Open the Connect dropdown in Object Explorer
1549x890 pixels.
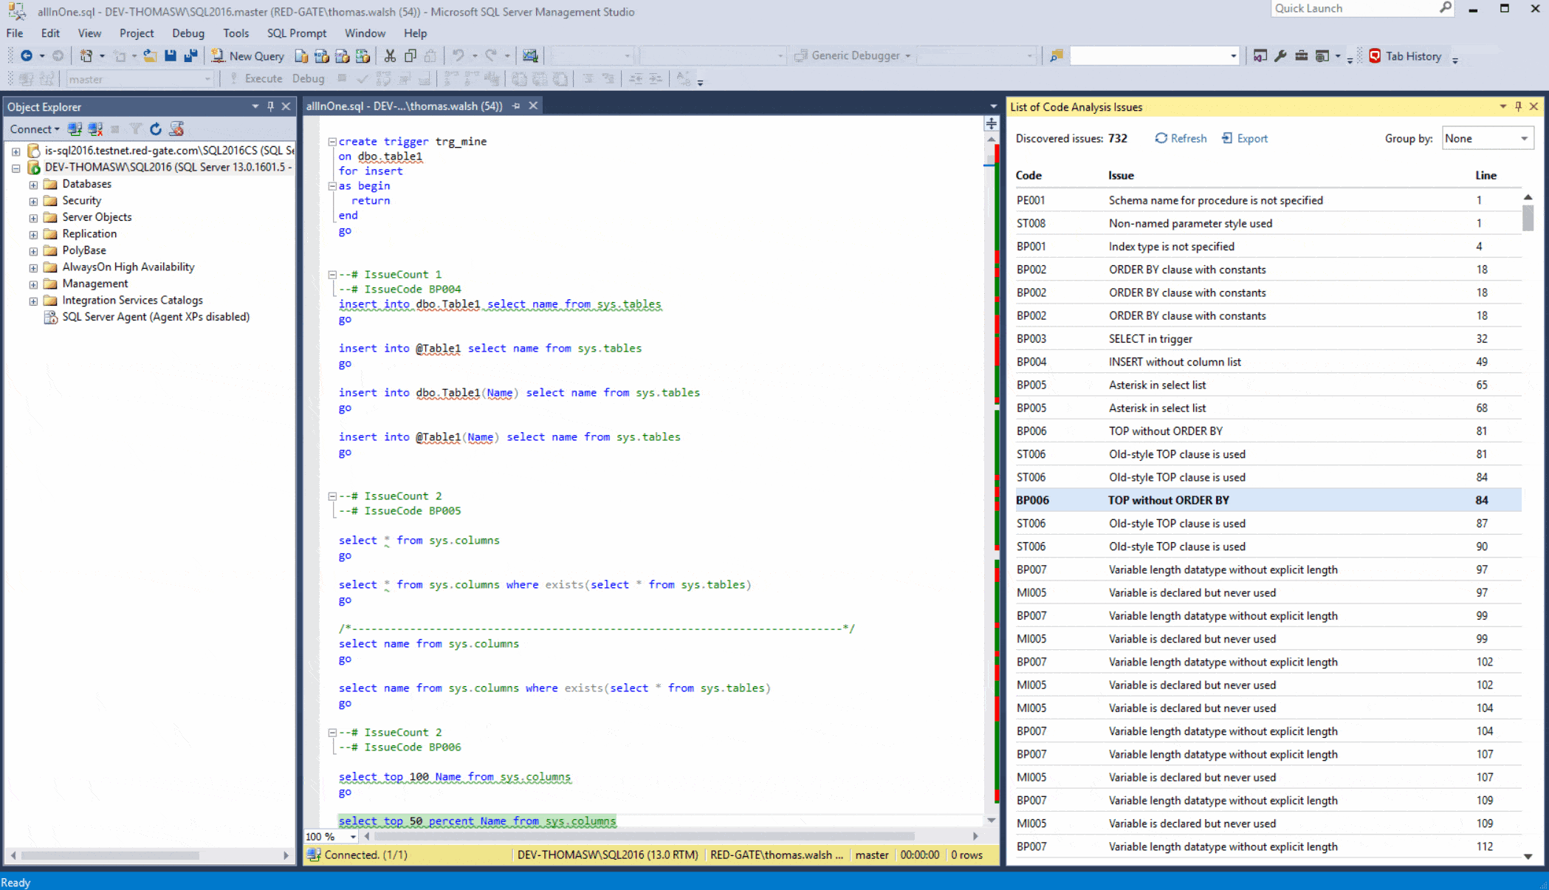click(x=35, y=129)
